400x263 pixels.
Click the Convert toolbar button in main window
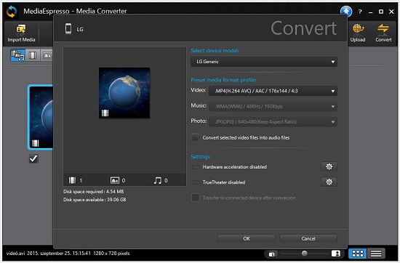[383, 33]
